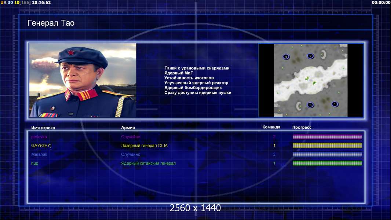The height and width of the screenshot is (220, 391).
Task: Click 'Лазерный генерал США' army entry
Action: tap(145, 146)
